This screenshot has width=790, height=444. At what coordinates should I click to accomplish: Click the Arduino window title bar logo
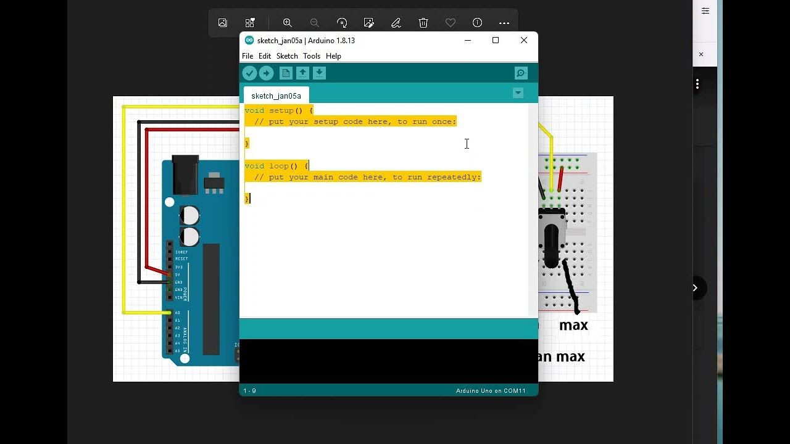(249, 40)
